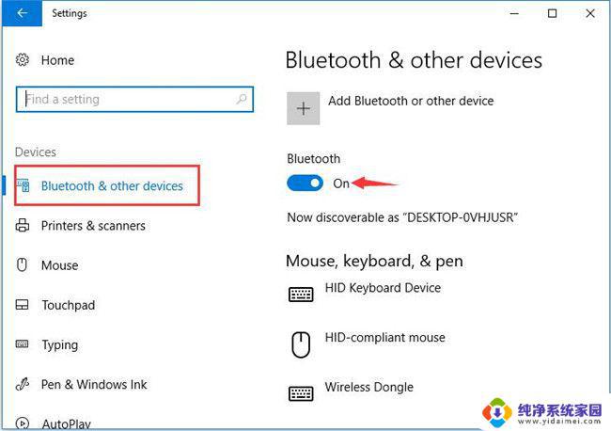Viewport: 611px width, 431px height.
Task: Click the back arrow in title bar
Action: pos(22,13)
